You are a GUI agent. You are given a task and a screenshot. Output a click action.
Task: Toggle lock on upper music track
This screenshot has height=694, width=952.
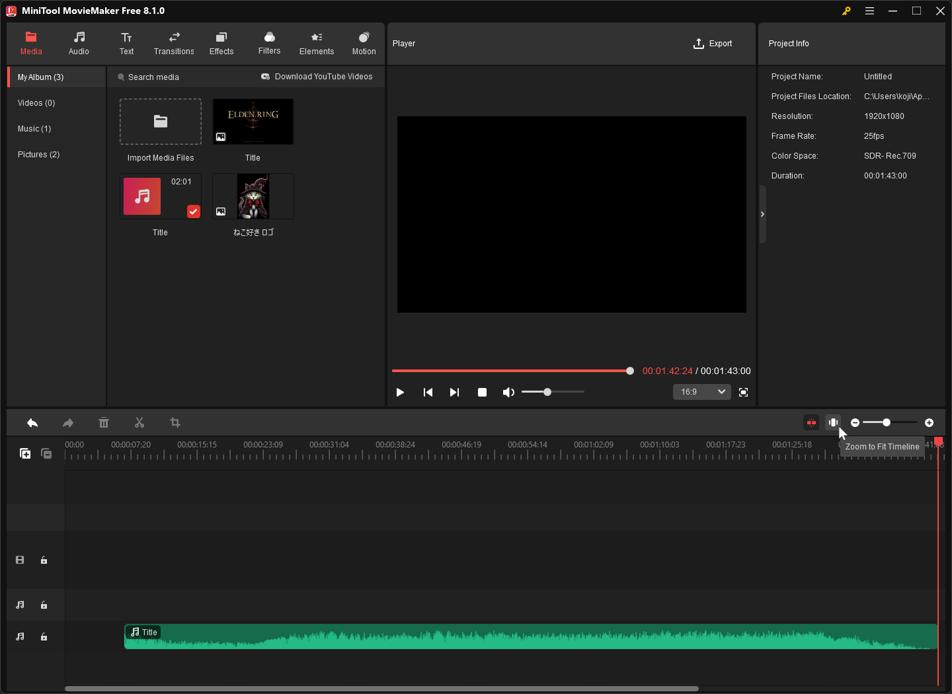44,605
